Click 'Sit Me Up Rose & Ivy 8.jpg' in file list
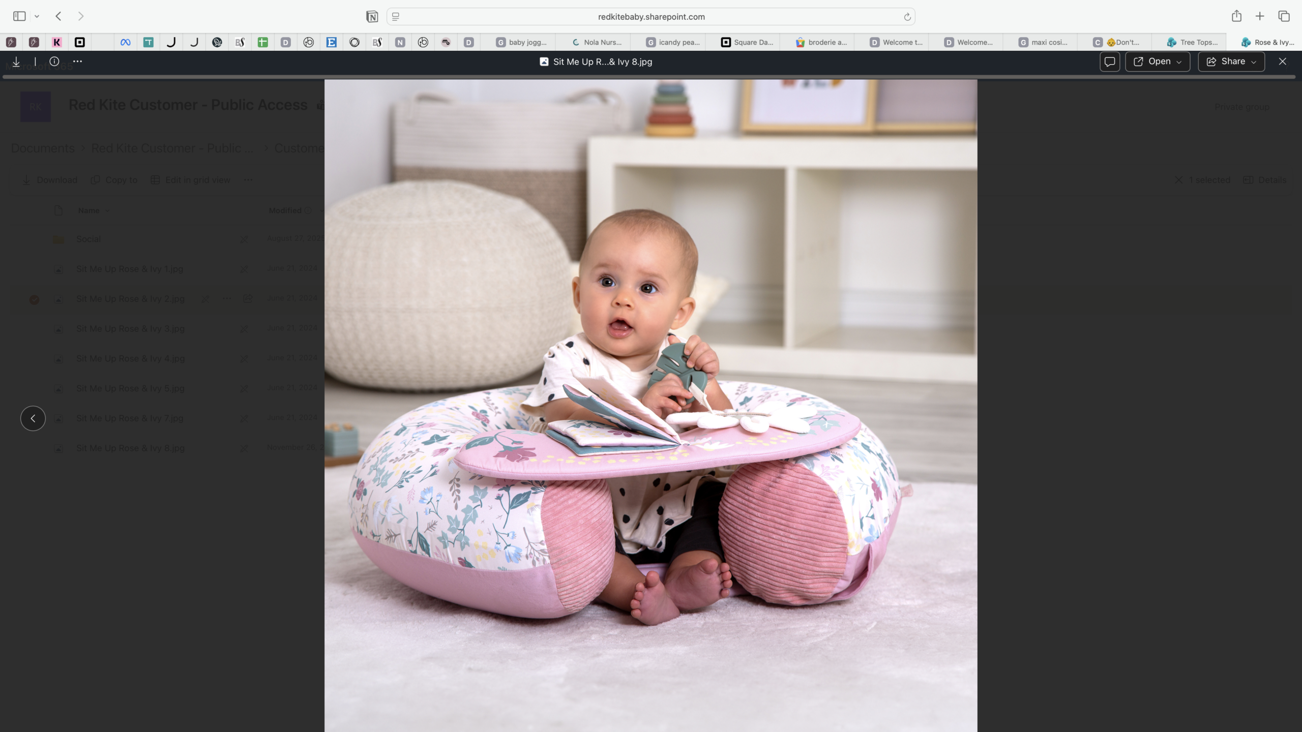The width and height of the screenshot is (1302, 732). pyautogui.click(x=130, y=448)
